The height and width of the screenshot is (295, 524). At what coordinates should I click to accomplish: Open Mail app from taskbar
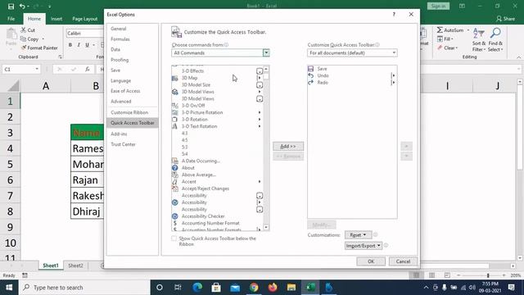tap(235, 288)
